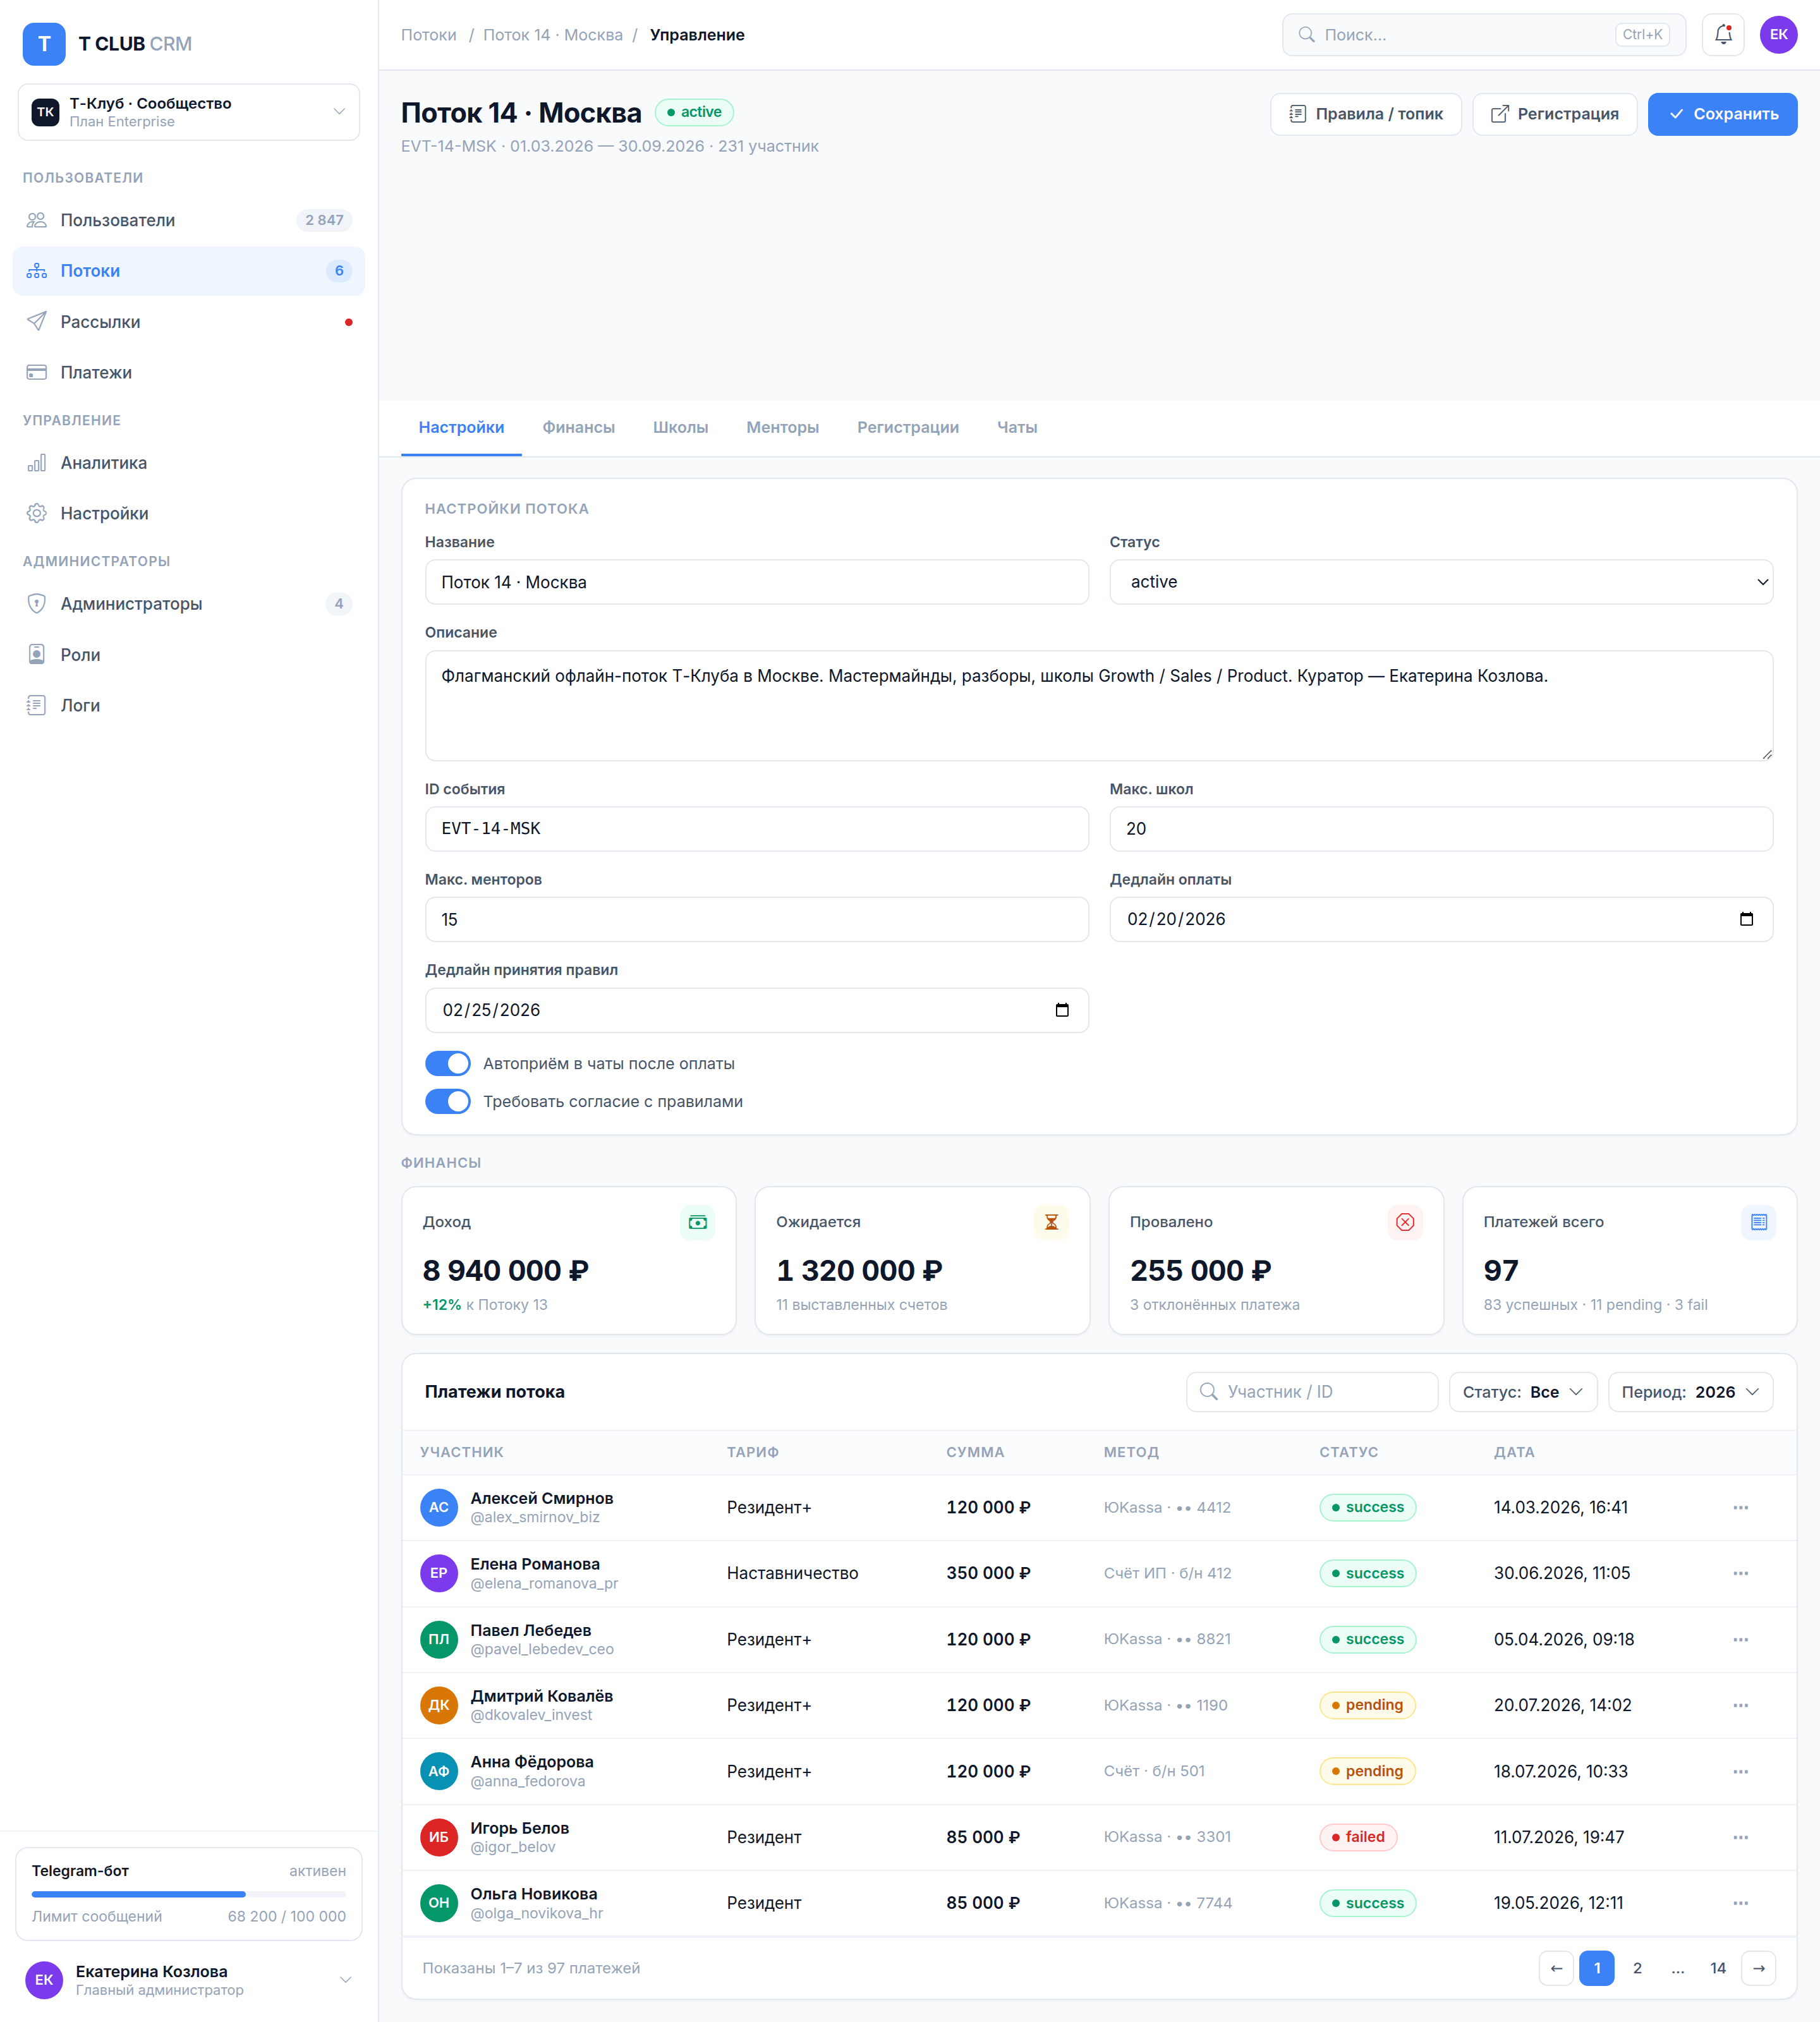1820x2022 pixels.
Task: Open the EK user avatar menu
Action: [1778, 35]
